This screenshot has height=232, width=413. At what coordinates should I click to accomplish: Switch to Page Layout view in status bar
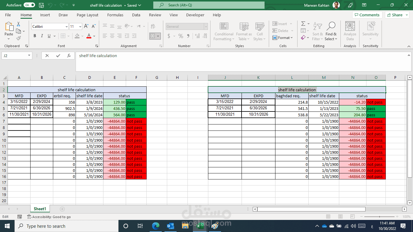click(x=340, y=217)
